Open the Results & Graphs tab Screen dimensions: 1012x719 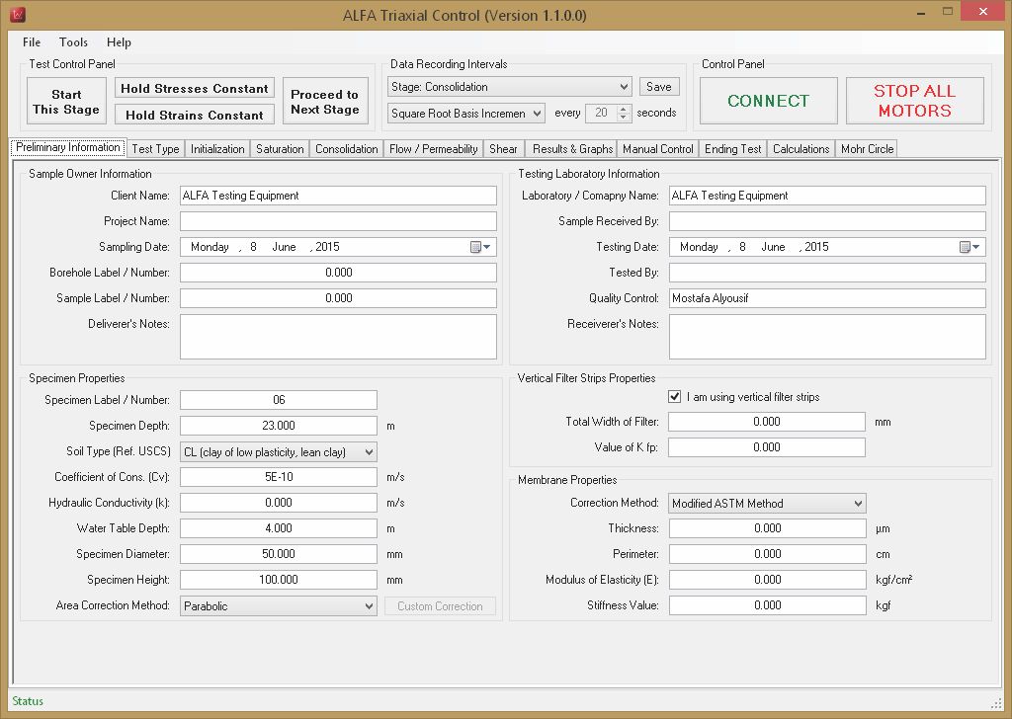[x=572, y=149]
